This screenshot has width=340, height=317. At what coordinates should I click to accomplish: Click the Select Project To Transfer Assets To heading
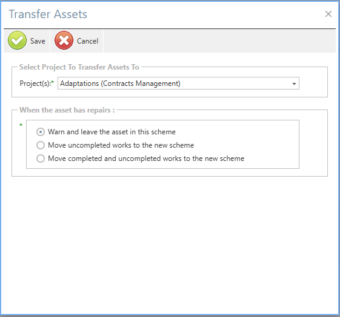[x=79, y=67]
